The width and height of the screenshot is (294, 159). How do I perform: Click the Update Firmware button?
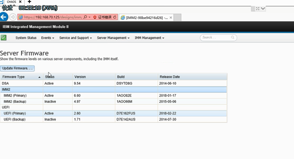point(17,68)
